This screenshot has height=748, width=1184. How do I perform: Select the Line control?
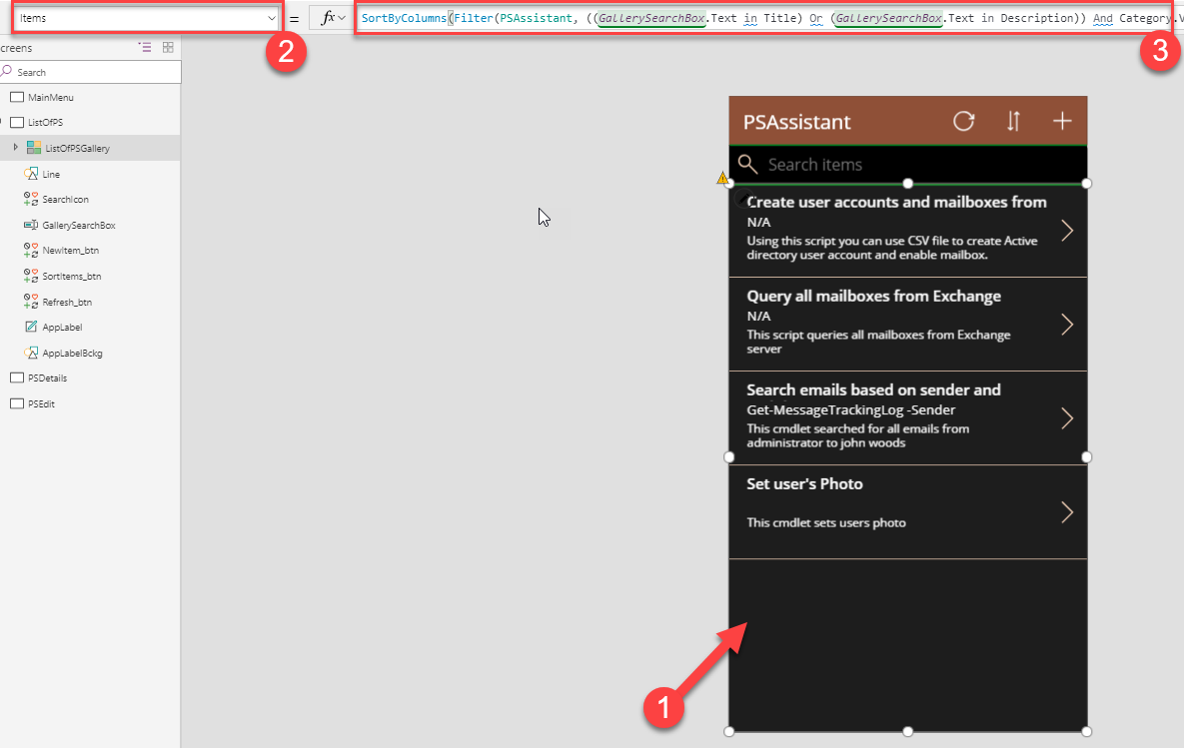51,175
